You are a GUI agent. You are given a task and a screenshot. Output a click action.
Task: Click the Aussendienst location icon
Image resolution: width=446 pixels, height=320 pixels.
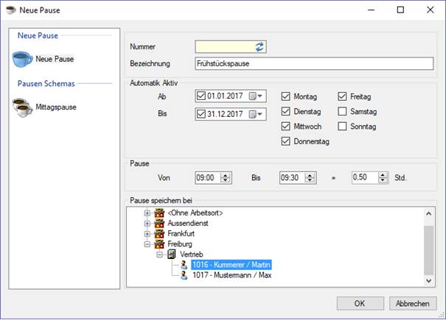click(x=159, y=223)
